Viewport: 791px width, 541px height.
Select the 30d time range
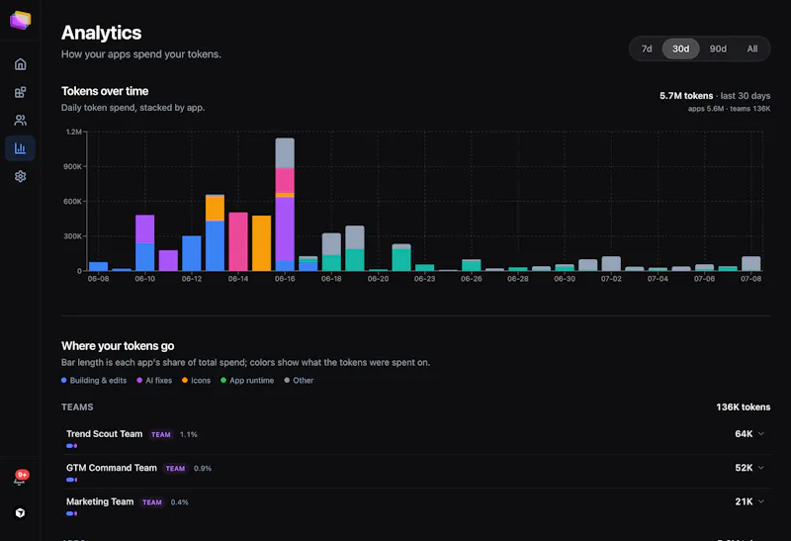680,48
